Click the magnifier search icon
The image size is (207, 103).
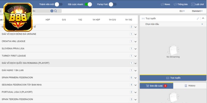(56, 11)
